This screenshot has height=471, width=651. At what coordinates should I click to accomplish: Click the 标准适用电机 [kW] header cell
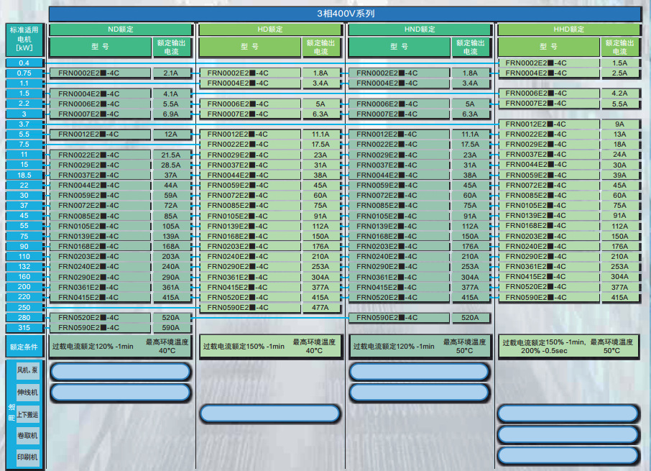pyautogui.click(x=24, y=40)
